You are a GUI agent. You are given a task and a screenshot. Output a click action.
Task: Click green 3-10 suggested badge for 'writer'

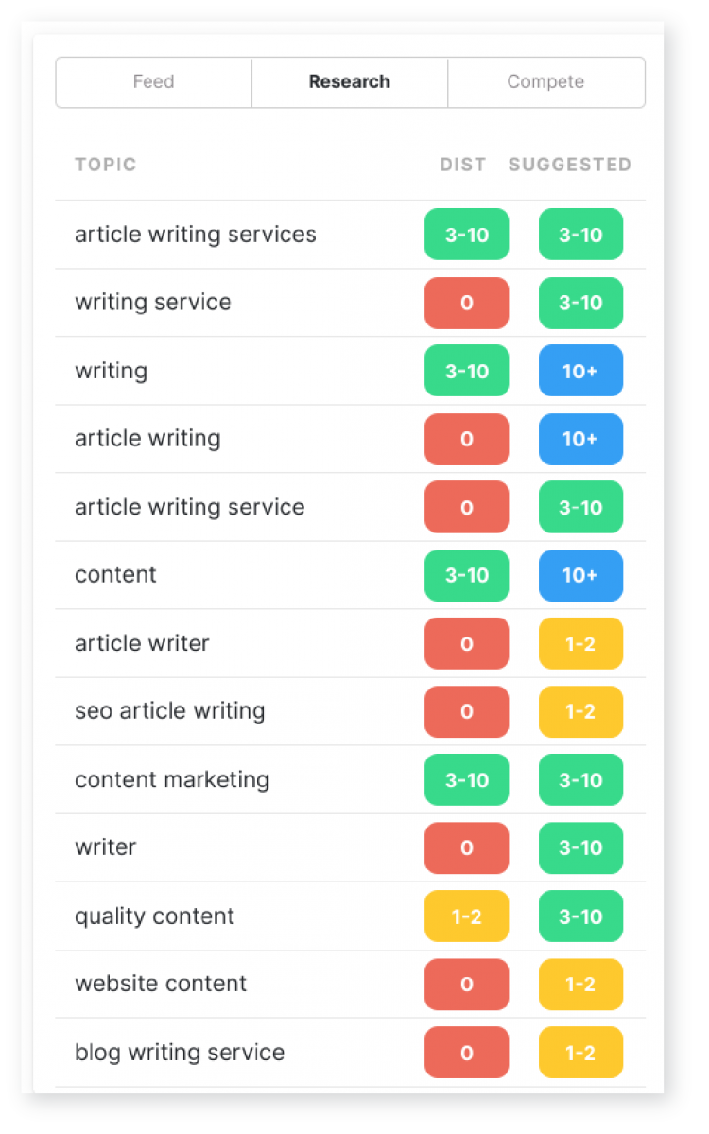[x=580, y=847]
